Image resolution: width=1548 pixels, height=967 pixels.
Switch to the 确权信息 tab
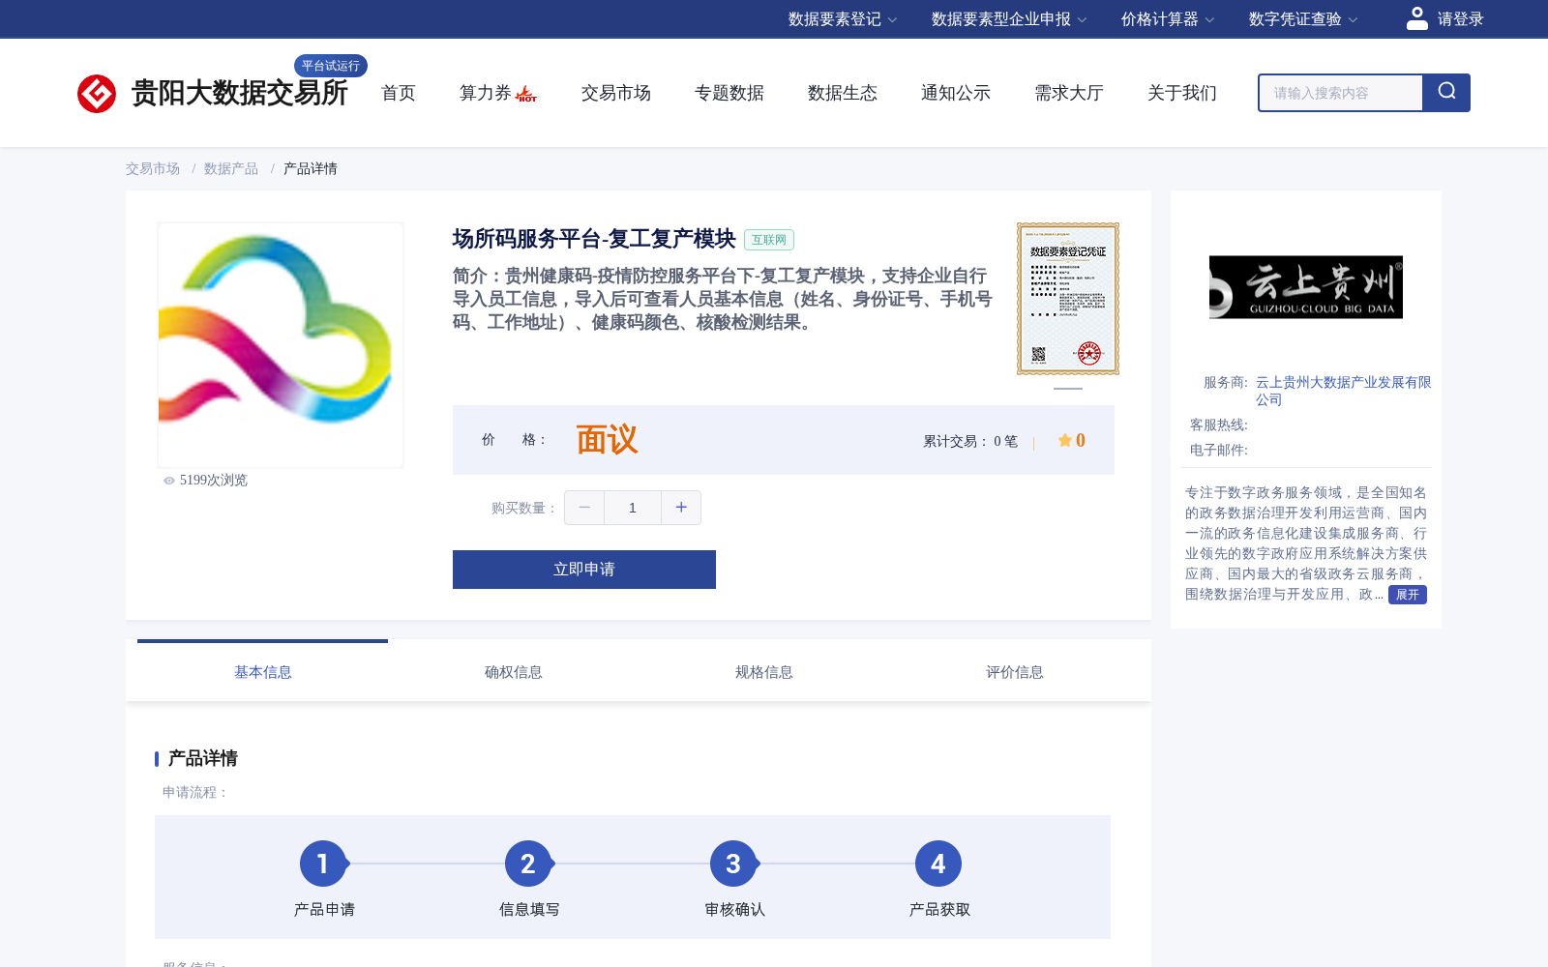(513, 672)
